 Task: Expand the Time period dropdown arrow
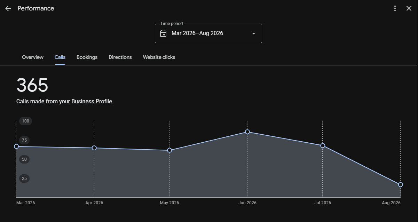pos(254,33)
